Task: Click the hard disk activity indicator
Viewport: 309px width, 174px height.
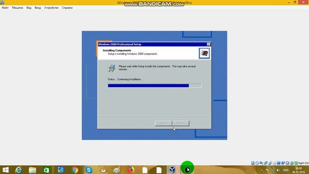Action: 253,163
